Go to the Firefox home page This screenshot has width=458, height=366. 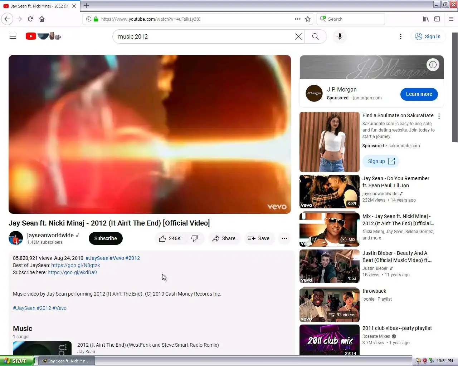click(x=42, y=19)
